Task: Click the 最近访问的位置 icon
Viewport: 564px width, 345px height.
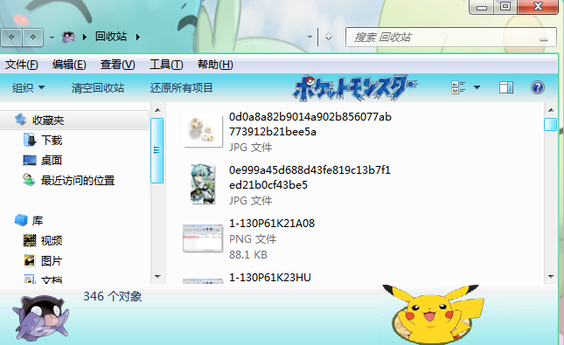Action: coord(29,180)
